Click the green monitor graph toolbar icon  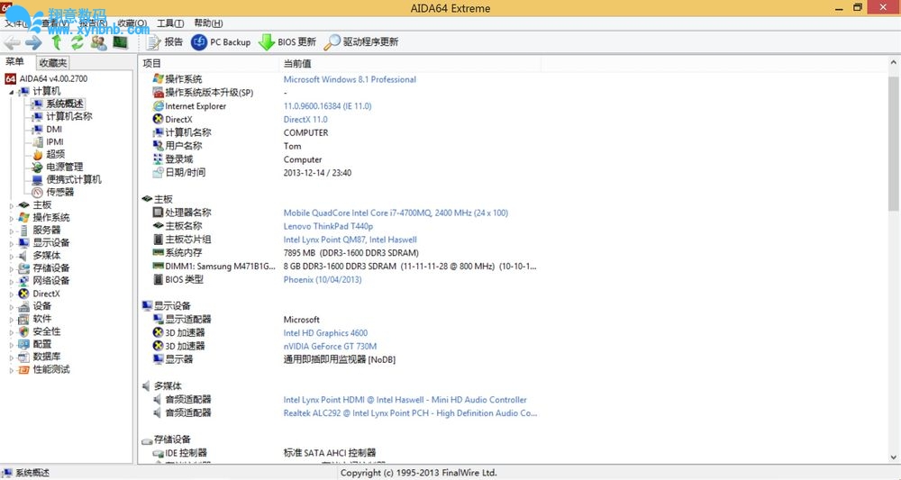(x=120, y=42)
